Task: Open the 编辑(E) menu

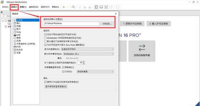Action: click(x=14, y=7)
